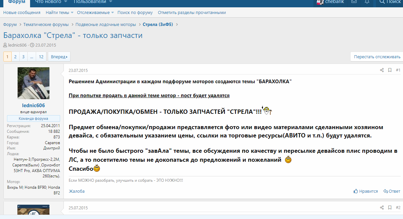403x219 pixels.
Task: Open lednic606 profile picture
Action: [x=33, y=83]
